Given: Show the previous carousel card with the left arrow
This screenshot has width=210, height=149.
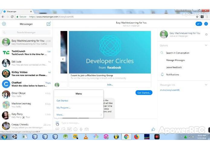Looking at the screenshot, I should (x=63, y=59).
